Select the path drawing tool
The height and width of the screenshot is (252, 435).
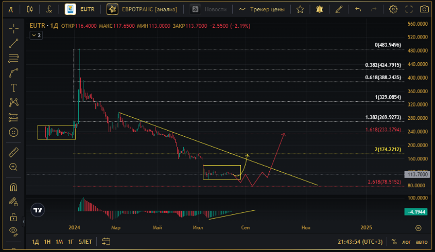[x=13, y=73]
